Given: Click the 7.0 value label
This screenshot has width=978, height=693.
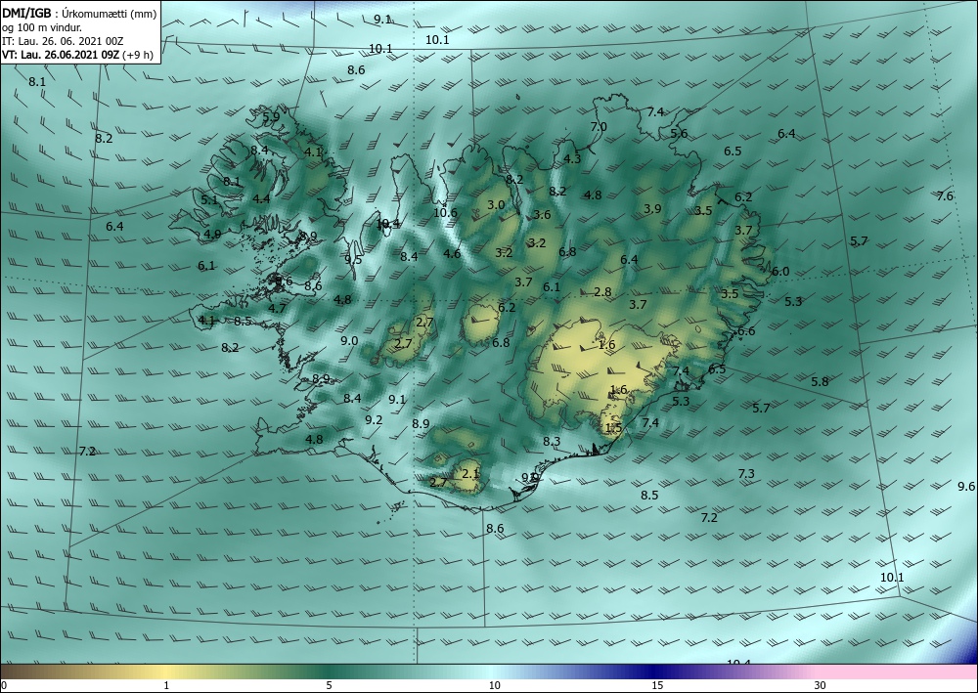Looking at the screenshot, I should pos(599,127).
